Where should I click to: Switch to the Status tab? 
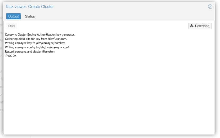[x=30, y=16]
